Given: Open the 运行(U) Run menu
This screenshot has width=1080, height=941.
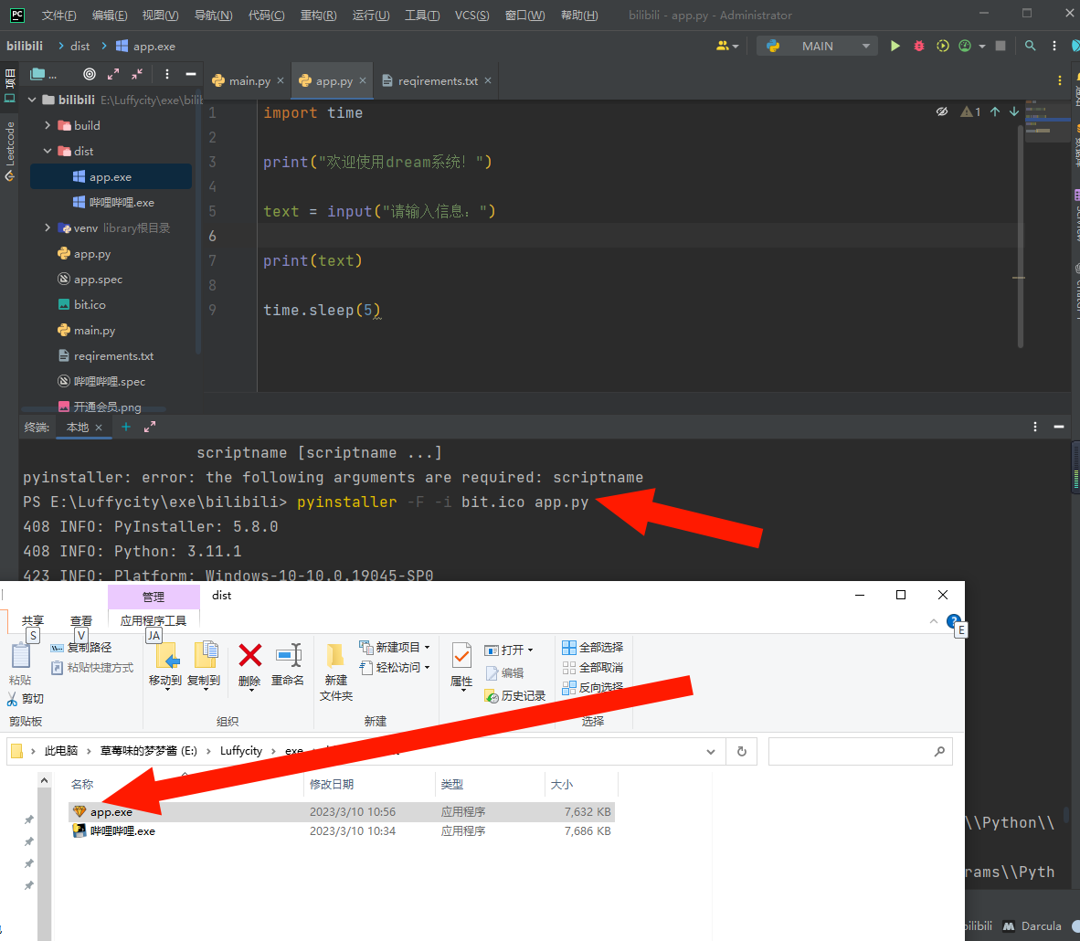Looking at the screenshot, I should (370, 16).
